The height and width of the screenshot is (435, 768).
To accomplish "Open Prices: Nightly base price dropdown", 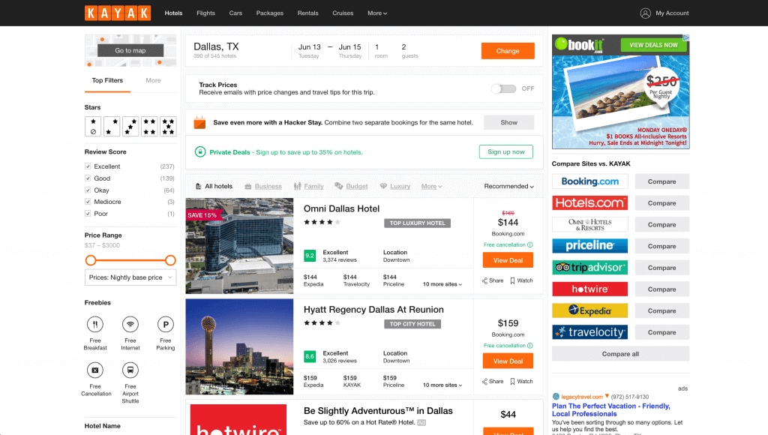I will (x=130, y=277).
